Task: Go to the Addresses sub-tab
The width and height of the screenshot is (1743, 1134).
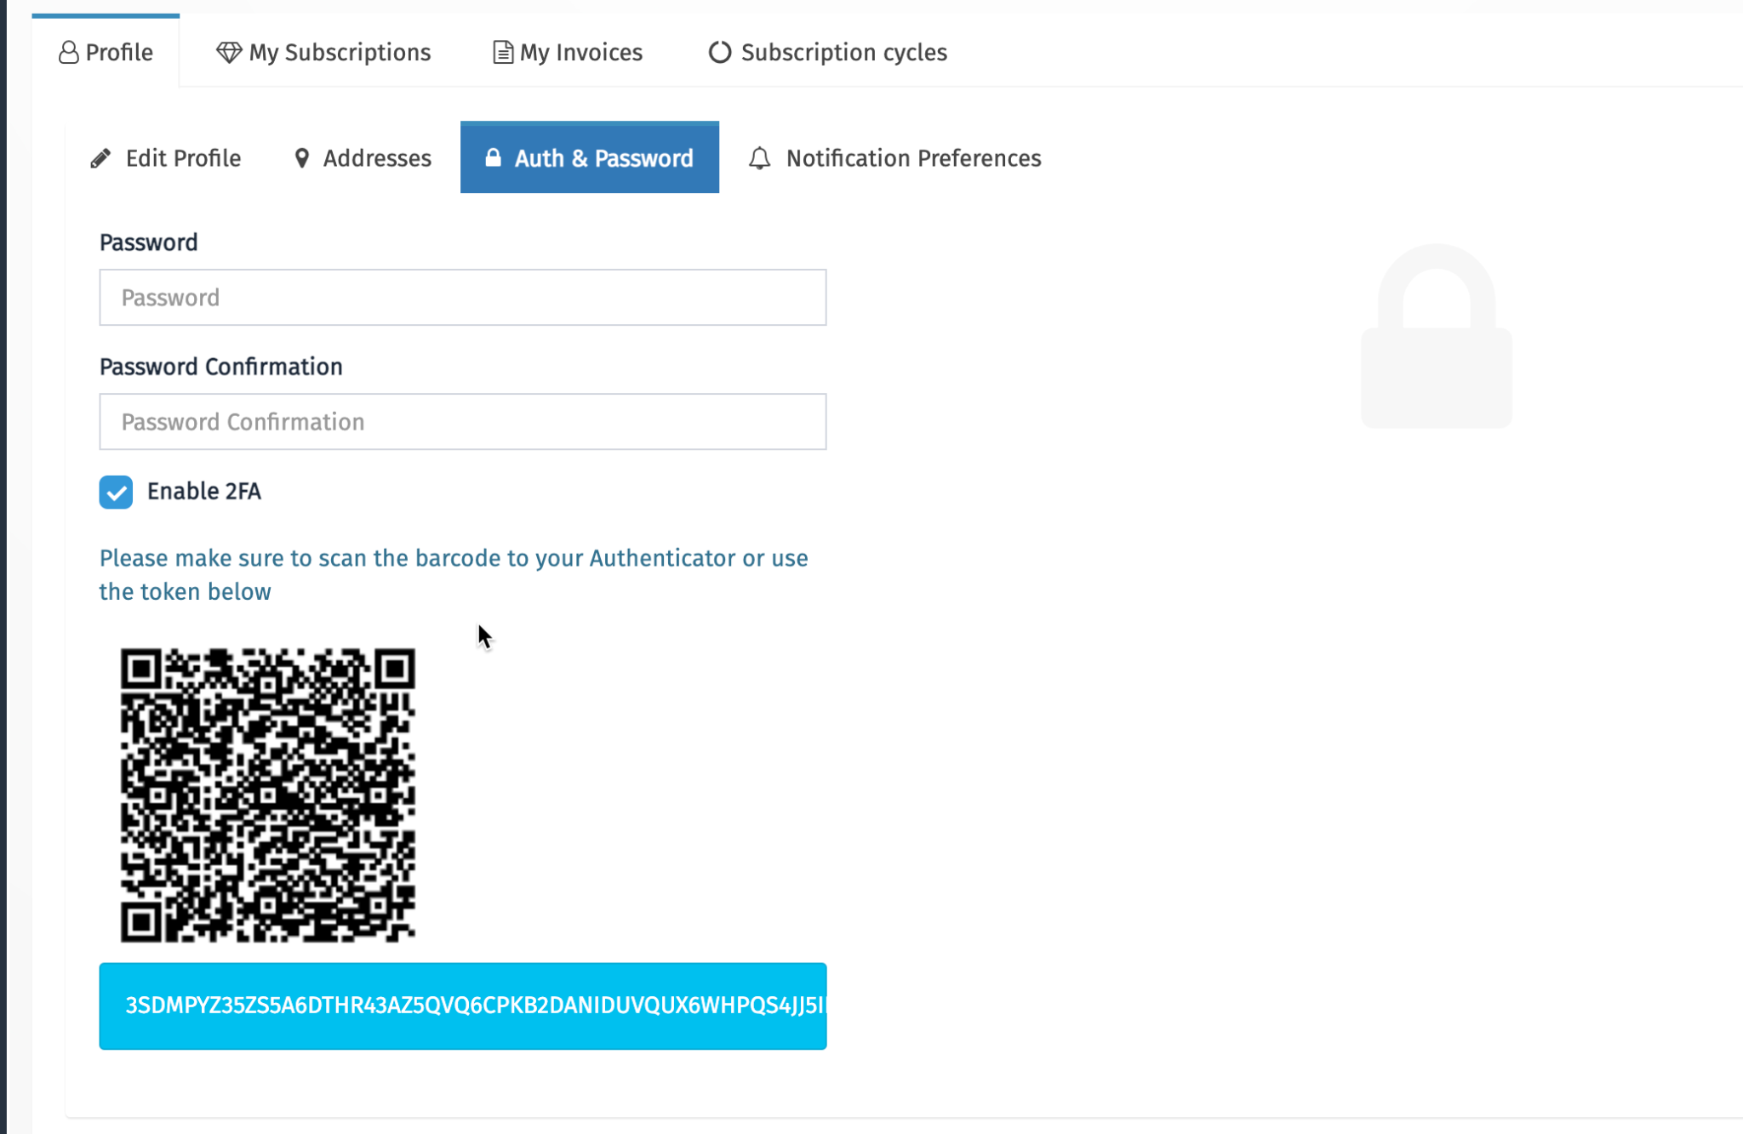Action: (363, 158)
